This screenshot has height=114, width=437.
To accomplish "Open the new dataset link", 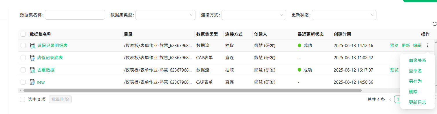I will tap(41, 82).
